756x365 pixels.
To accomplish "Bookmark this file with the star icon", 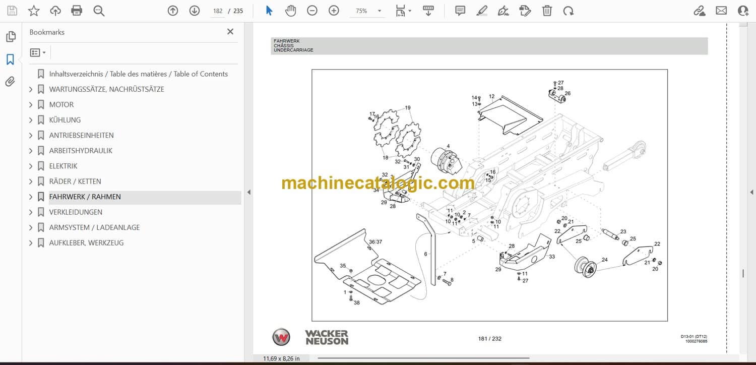I will tap(34, 11).
